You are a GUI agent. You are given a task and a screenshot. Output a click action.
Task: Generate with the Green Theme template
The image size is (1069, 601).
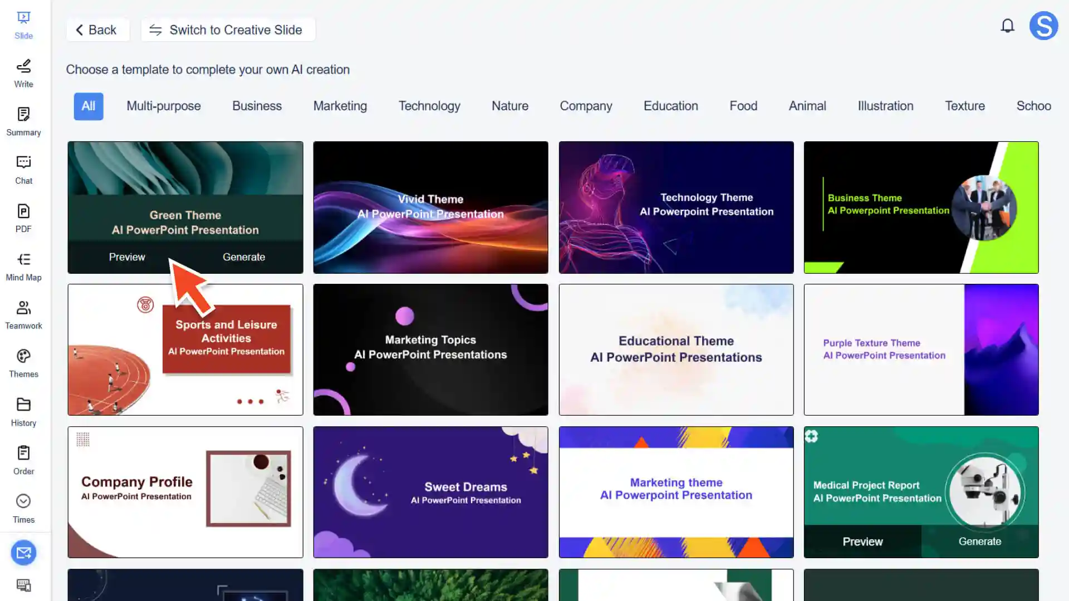(244, 257)
